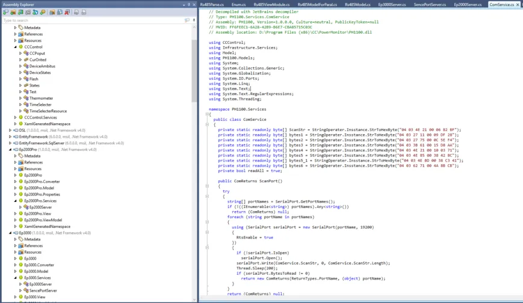Expand the Ep3000Server class node

pyautogui.click(x=20, y=284)
